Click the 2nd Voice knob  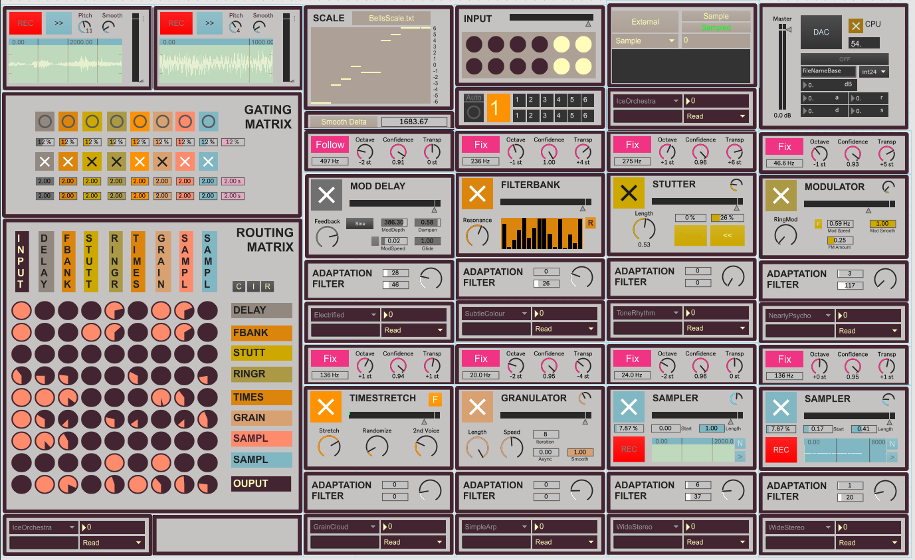pyautogui.click(x=426, y=445)
